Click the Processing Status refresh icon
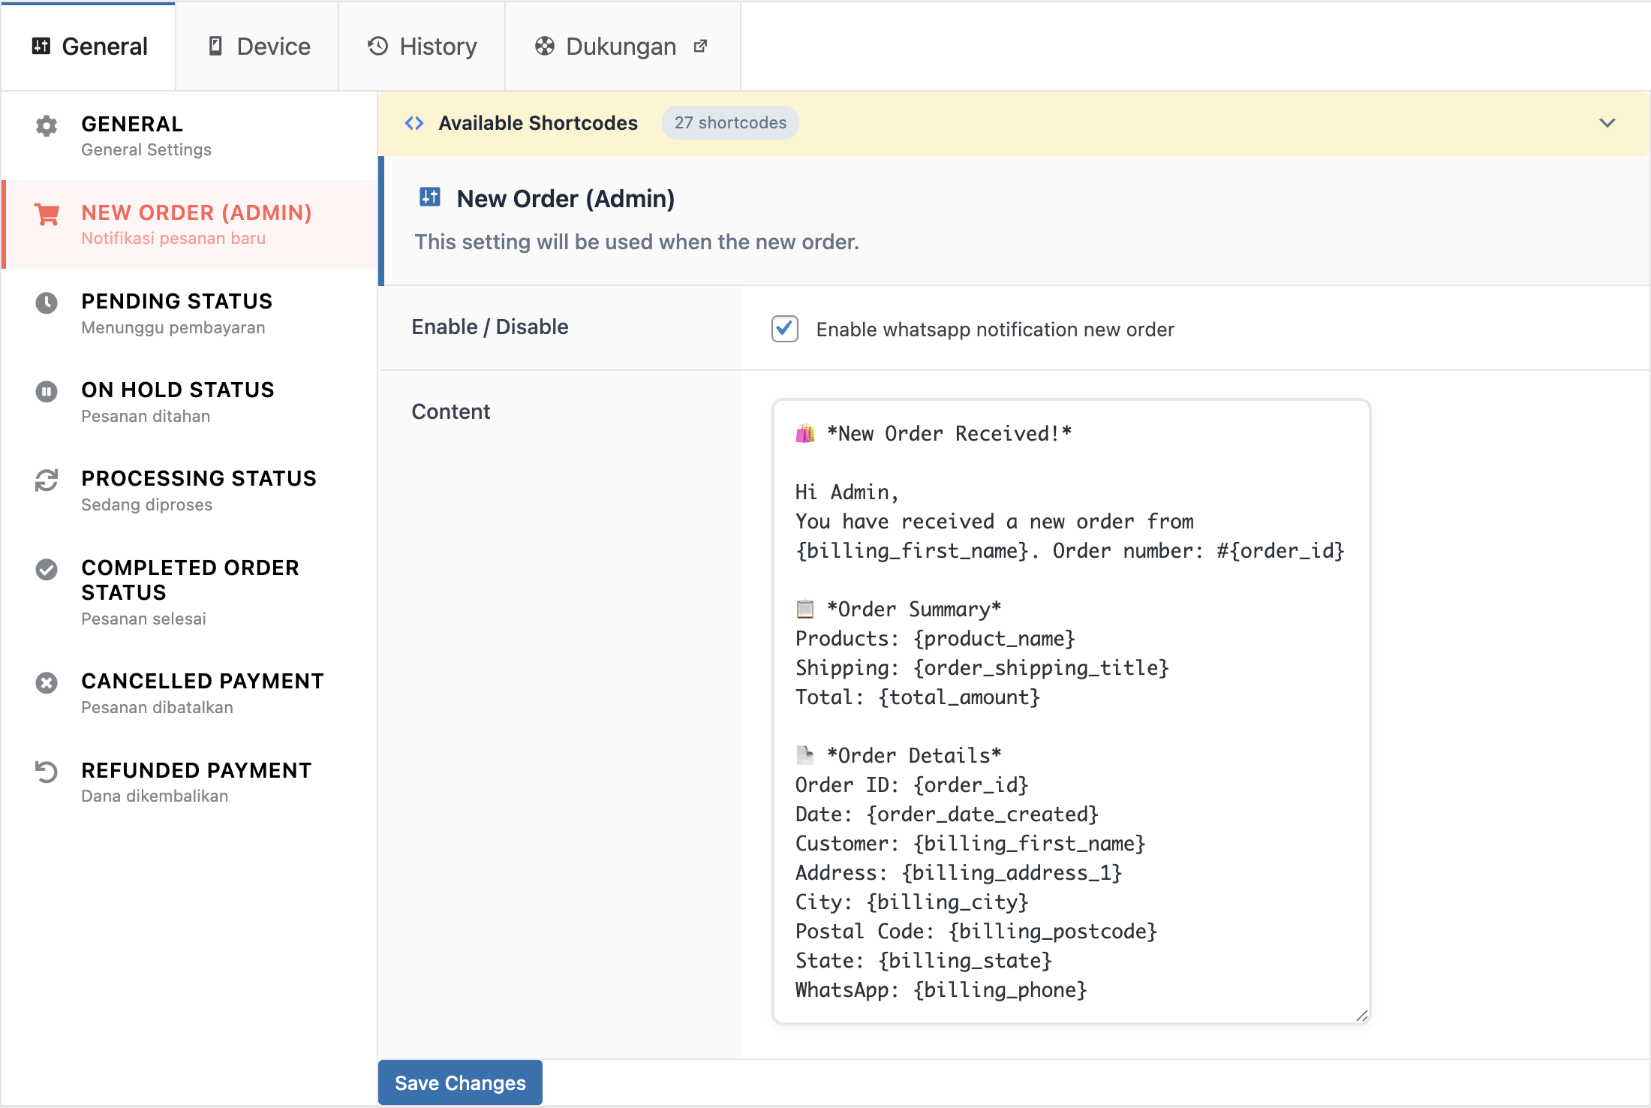This screenshot has height=1108, width=1651. pos(47,480)
